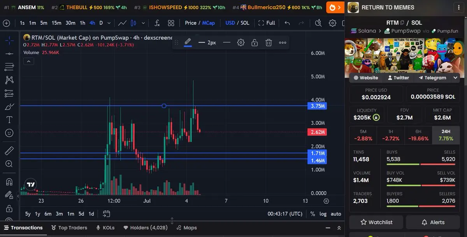
Task: Click the orange fire trending button
Action: tap(335, 7)
